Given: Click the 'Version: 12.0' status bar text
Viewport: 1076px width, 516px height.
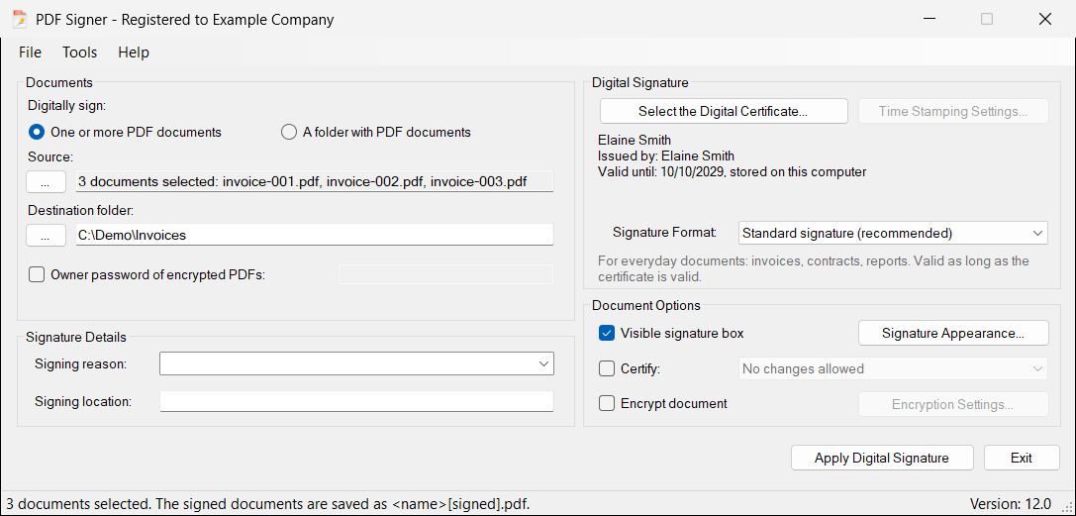Looking at the screenshot, I should (x=1010, y=504).
